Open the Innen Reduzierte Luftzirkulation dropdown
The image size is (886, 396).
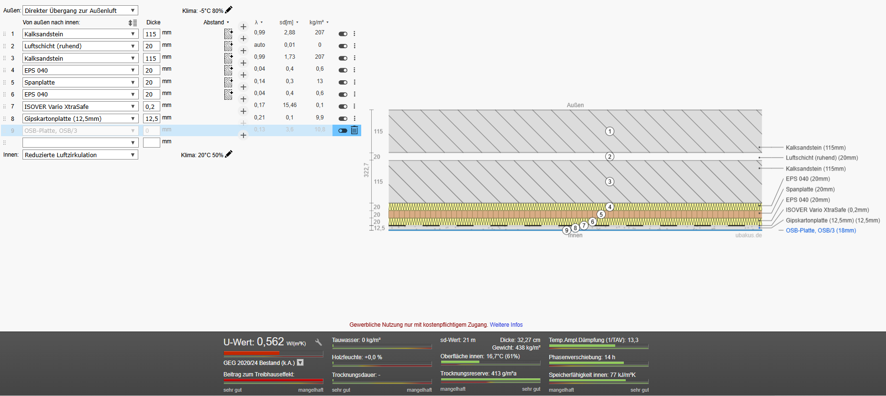[80, 155]
